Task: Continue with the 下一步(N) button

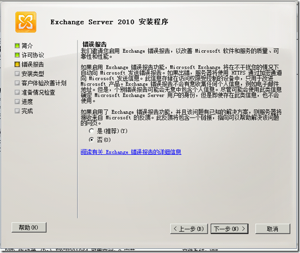Action: (229, 229)
